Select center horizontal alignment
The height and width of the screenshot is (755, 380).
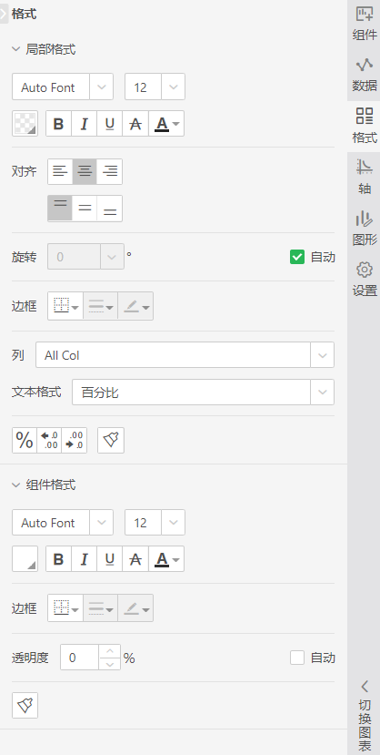point(85,171)
